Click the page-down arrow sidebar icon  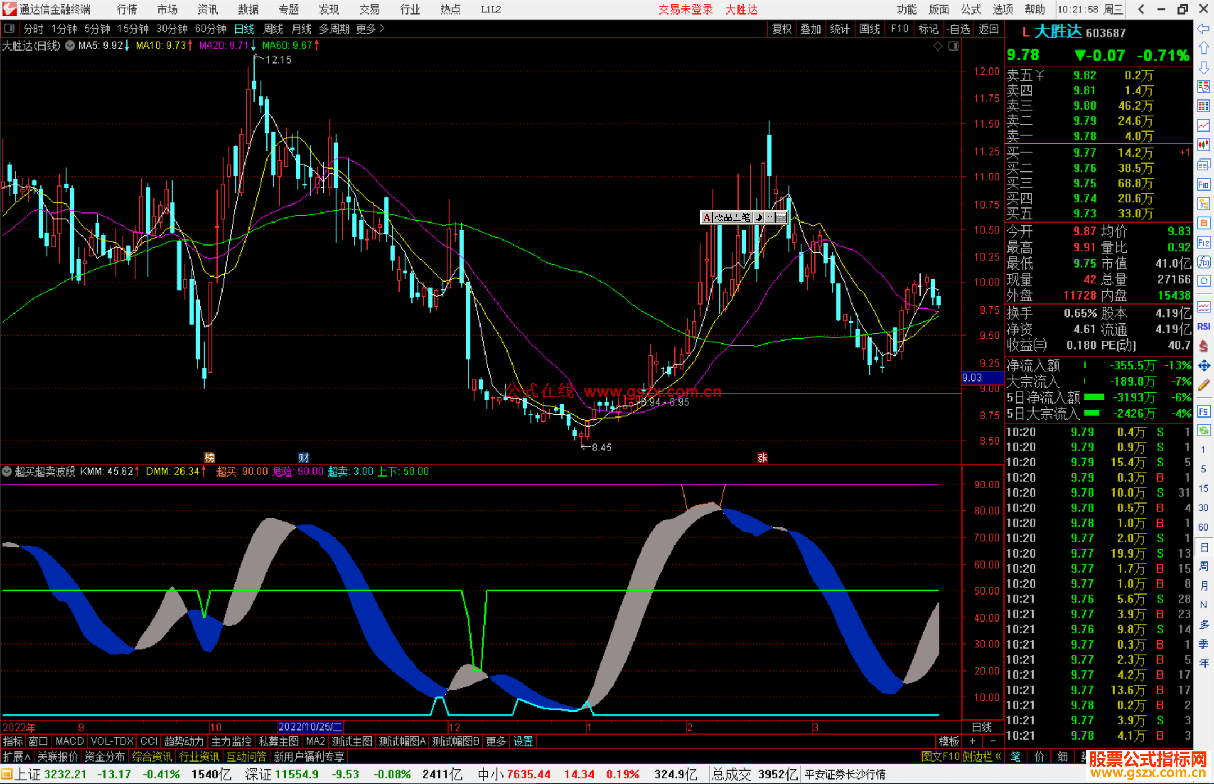tap(1203, 67)
